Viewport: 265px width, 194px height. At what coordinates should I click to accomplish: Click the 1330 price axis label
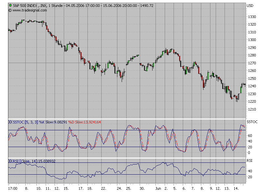click(x=252, y=17)
